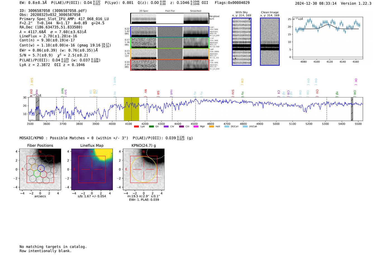
Task: Click the CIII legend swatch below spectrum
Action: 182,126
